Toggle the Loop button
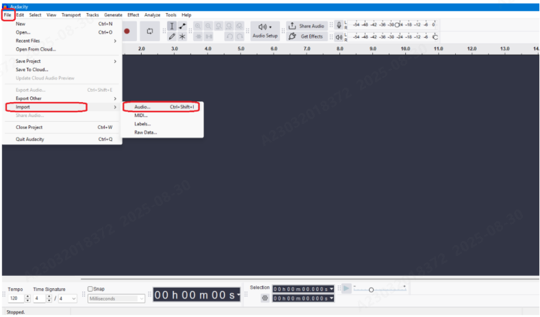Viewport: 540px width, 317px height. [x=149, y=31]
